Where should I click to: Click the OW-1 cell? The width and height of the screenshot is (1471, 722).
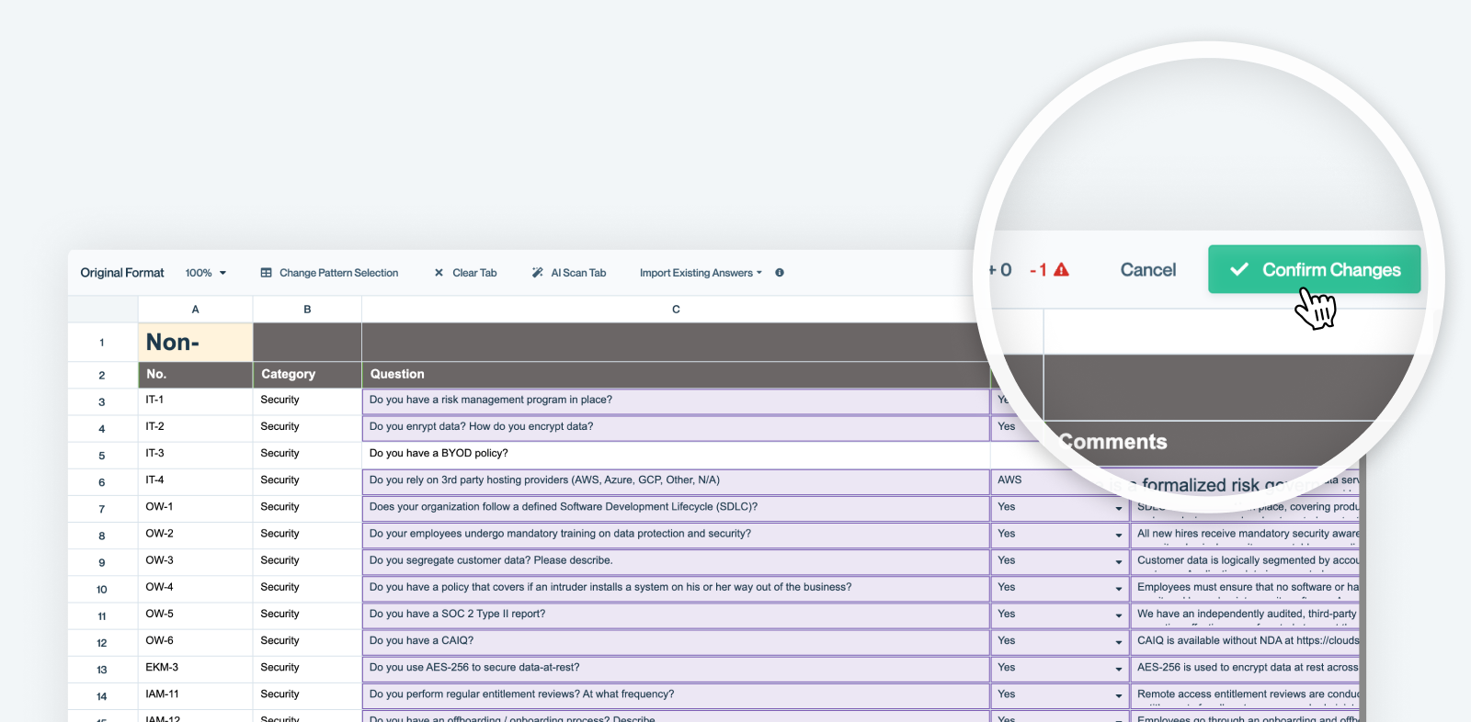click(x=195, y=507)
